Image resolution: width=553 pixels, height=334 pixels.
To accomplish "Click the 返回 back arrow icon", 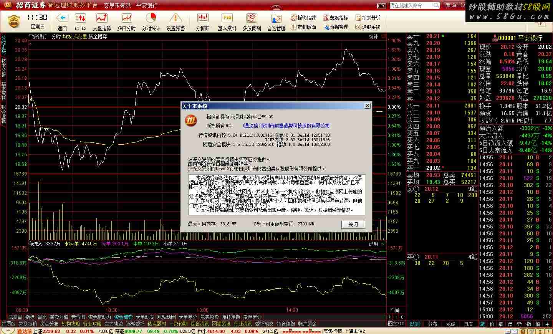I will [62, 18].
